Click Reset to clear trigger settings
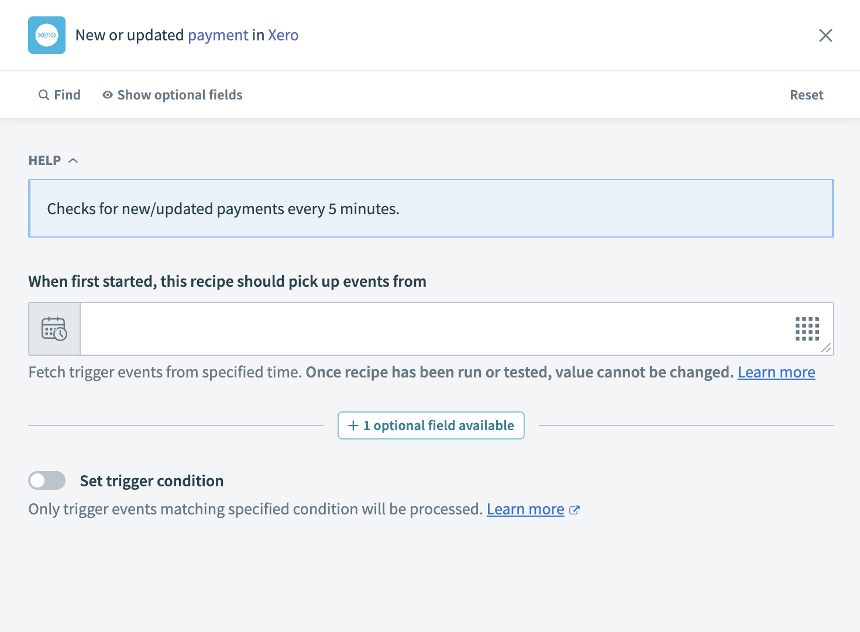This screenshot has width=860, height=632. pyautogui.click(x=806, y=94)
